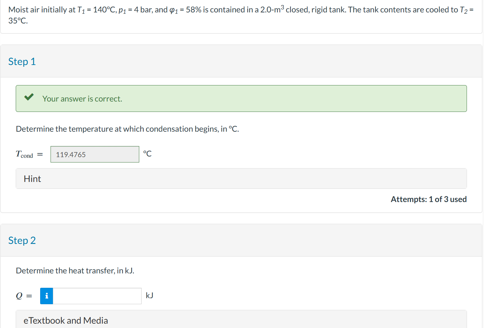The image size is (484, 328).
Task: Open the eTextbook and Media section
Action: (x=66, y=320)
